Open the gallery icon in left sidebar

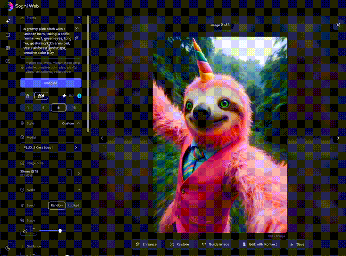coord(7,35)
